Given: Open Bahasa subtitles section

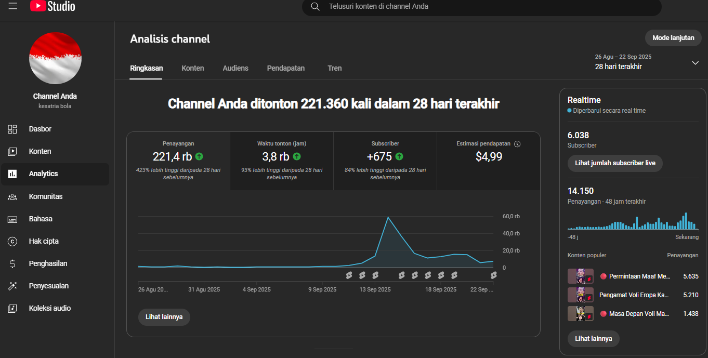Looking at the screenshot, I should (41, 219).
